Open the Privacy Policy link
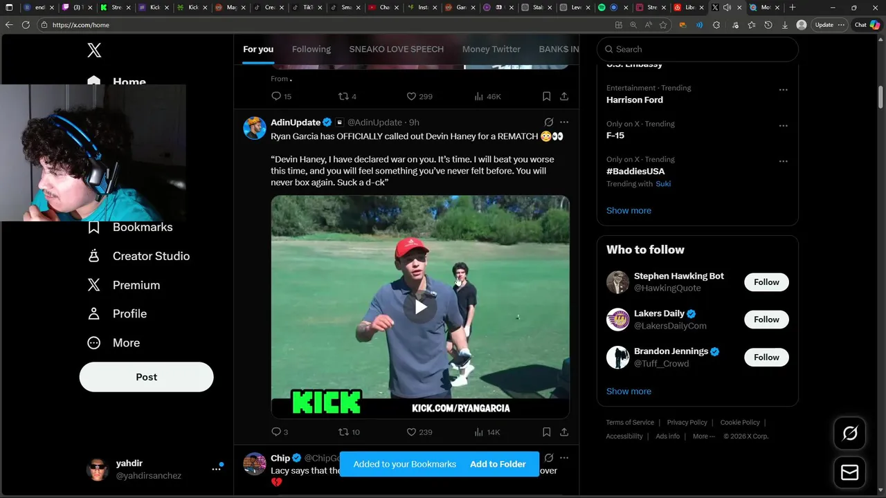Viewport: 886px width, 498px height. [687, 422]
